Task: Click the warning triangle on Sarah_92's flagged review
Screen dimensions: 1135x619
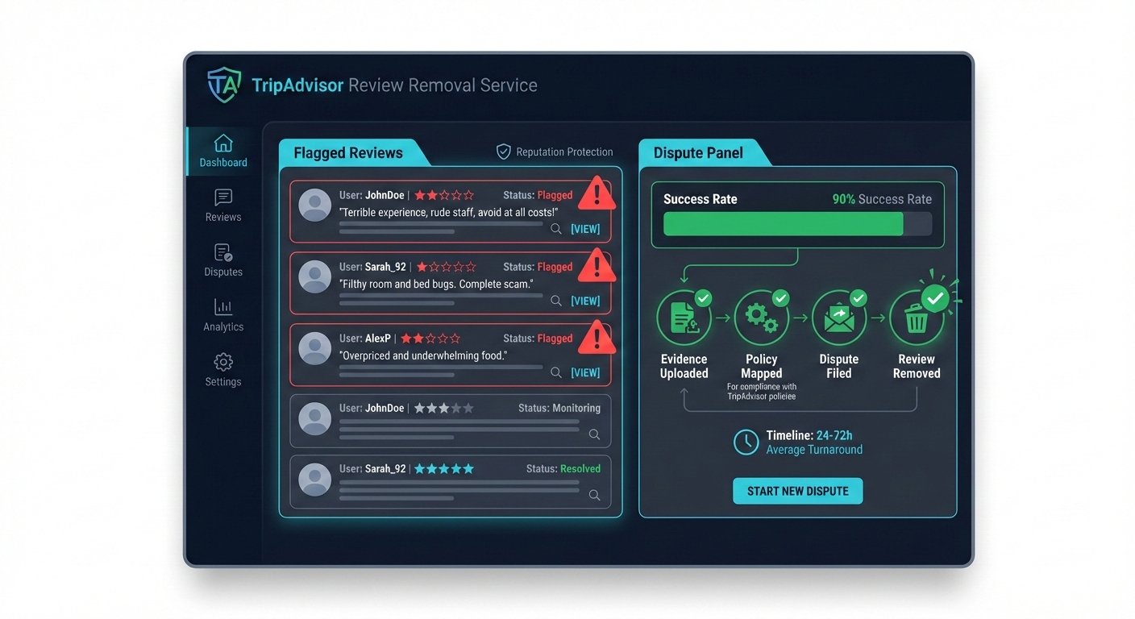Action: pyautogui.click(x=597, y=265)
